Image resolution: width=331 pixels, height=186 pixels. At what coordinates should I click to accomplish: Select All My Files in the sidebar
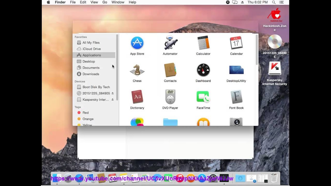tap(94, 43)
